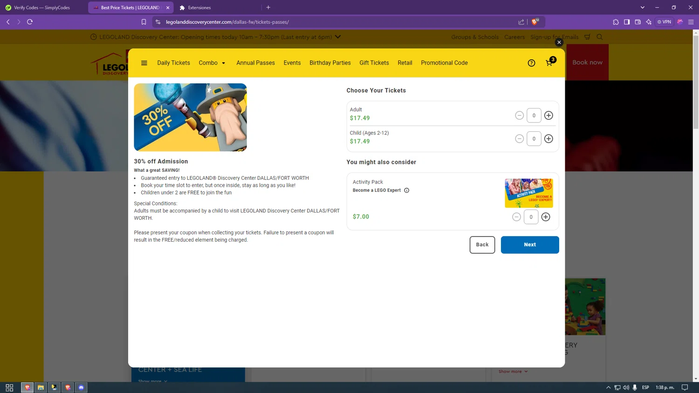This screenshot has height=393, width=699.
Task: Click the Back button
Action: click(x=482, y=245)
